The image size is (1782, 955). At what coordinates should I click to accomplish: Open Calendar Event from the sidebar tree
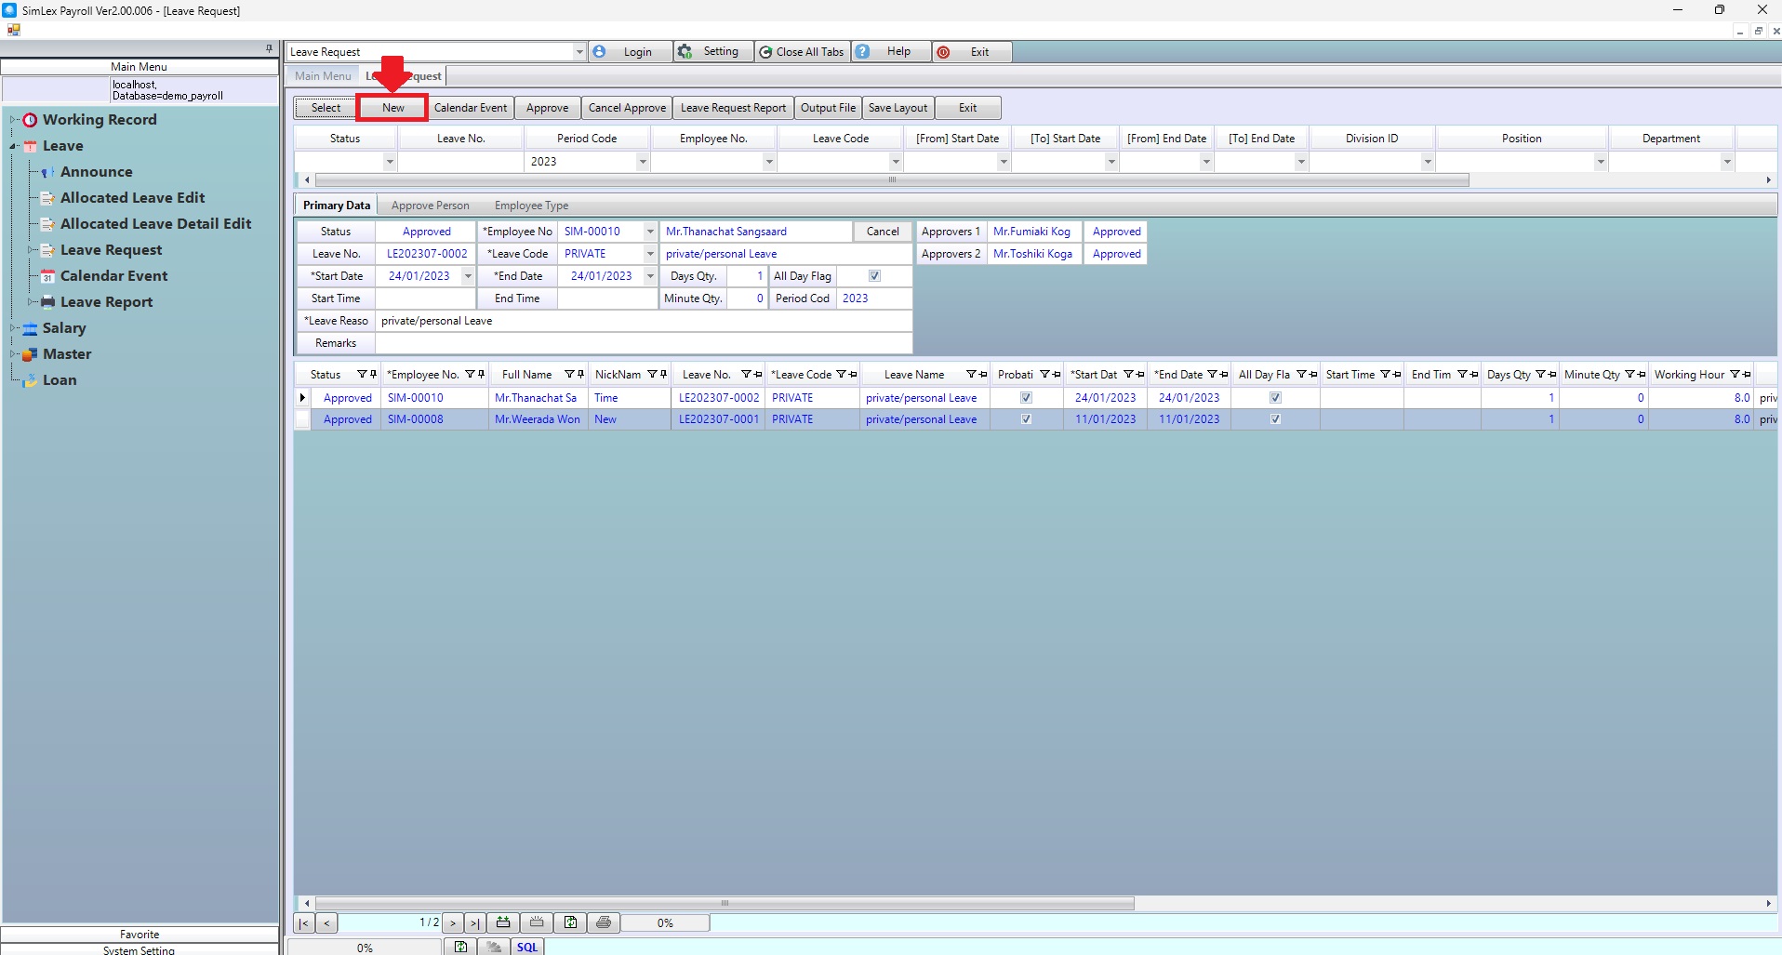coord(113,276)
